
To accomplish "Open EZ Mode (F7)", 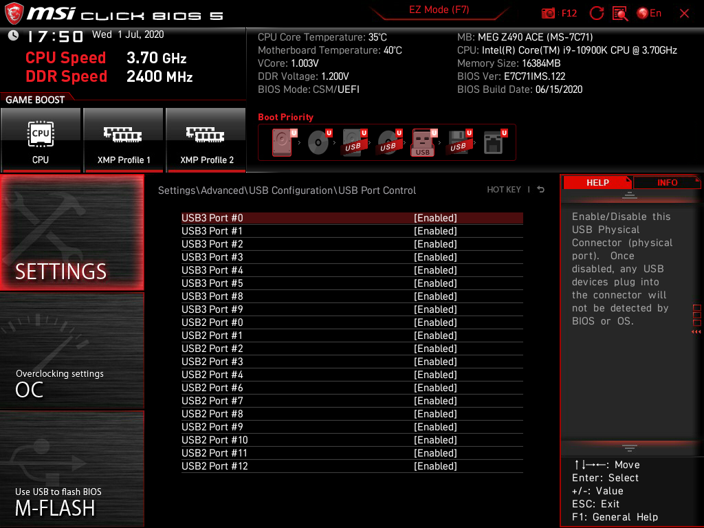I will point(440,10).
